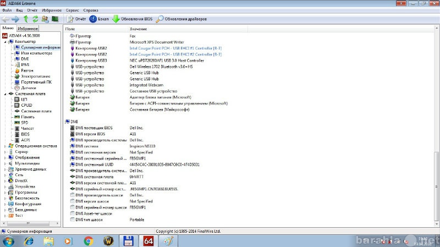
Task: Click Обновления драйверов toolbar button
Action: 182,19
